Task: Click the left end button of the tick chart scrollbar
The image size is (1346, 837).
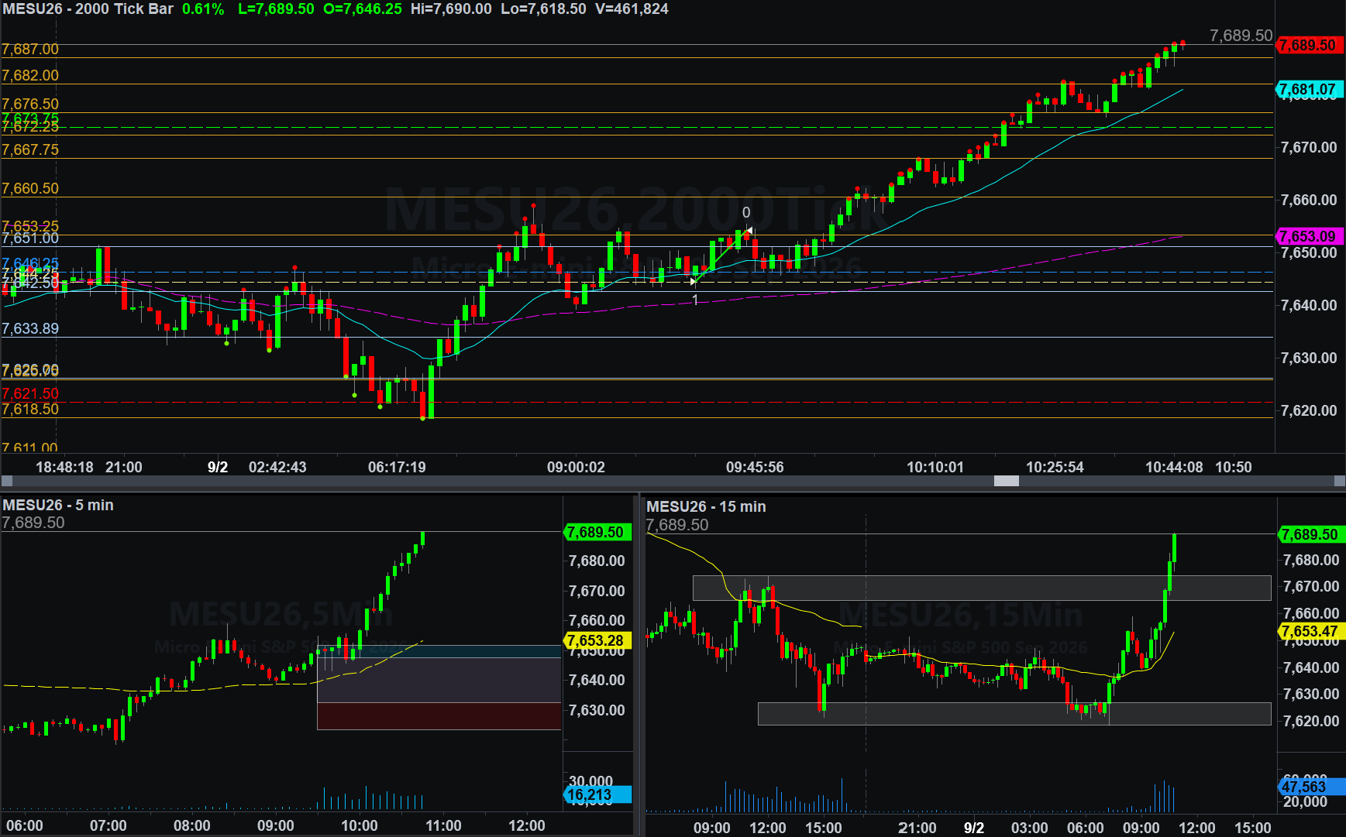Action: pos(7,482)
